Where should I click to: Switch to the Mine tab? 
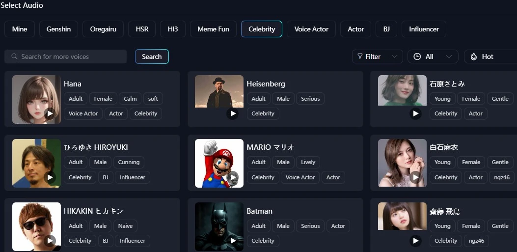click(20, 29)
